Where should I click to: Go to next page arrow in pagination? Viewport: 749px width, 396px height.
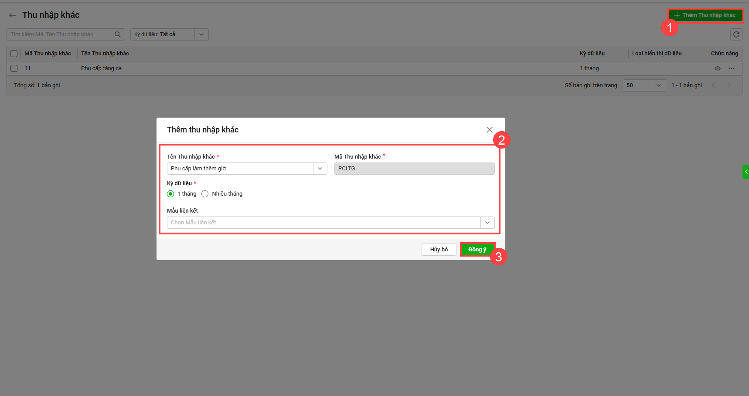(x=729, y=85)
